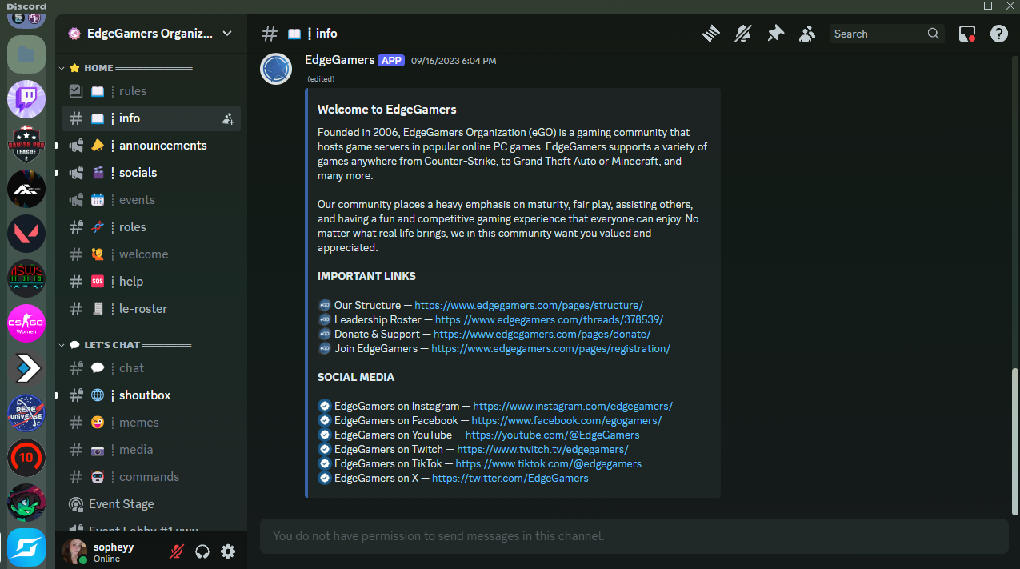The height and width of the screenshot is (569, 1020).
Task: Open the Inbox icon in header
Action: tap(967, 34)
